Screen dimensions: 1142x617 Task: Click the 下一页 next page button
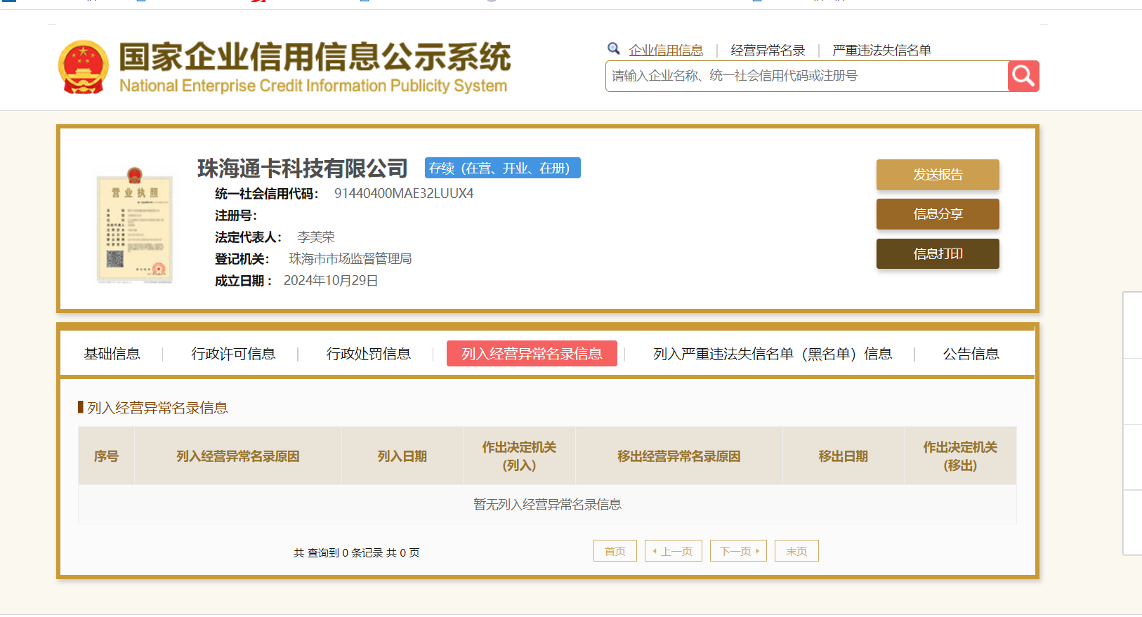click(x=738, y=551)
